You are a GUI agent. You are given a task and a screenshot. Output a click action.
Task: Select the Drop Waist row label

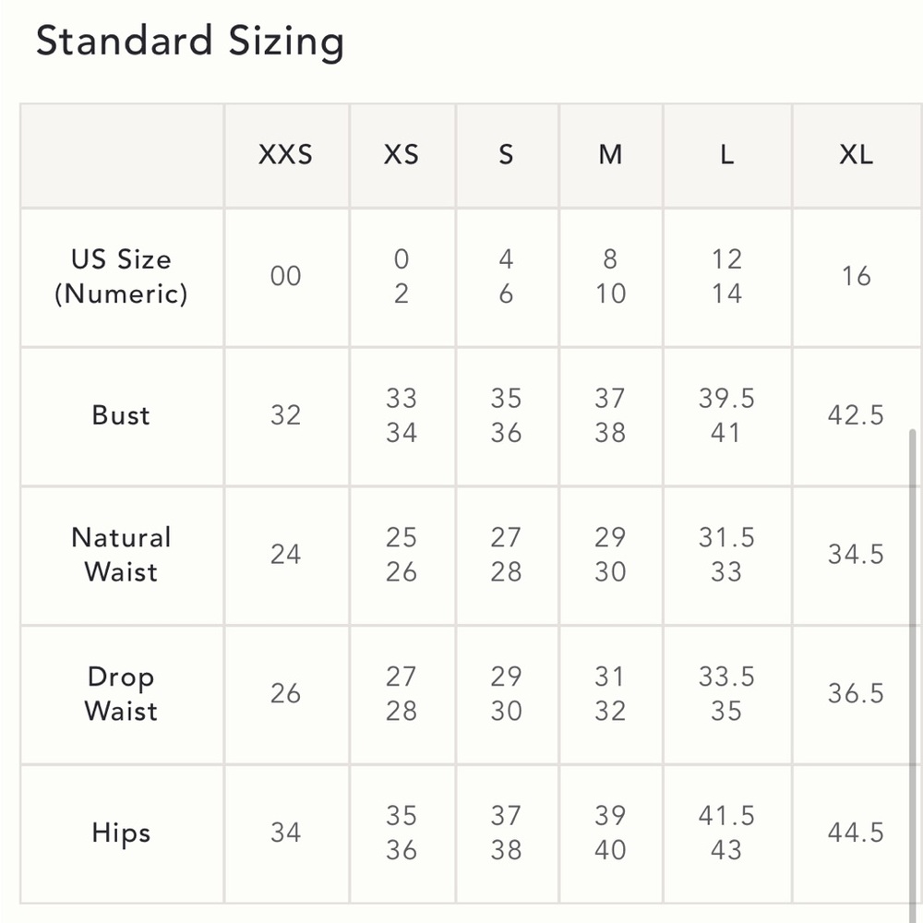tap(121, 694)
